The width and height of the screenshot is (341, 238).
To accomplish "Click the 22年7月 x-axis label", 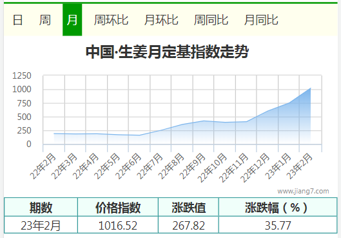I will tap(150, 166).
